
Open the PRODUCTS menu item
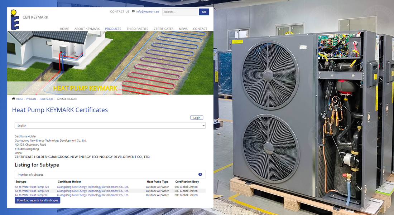pyautogui.click(x=113, y=29)
